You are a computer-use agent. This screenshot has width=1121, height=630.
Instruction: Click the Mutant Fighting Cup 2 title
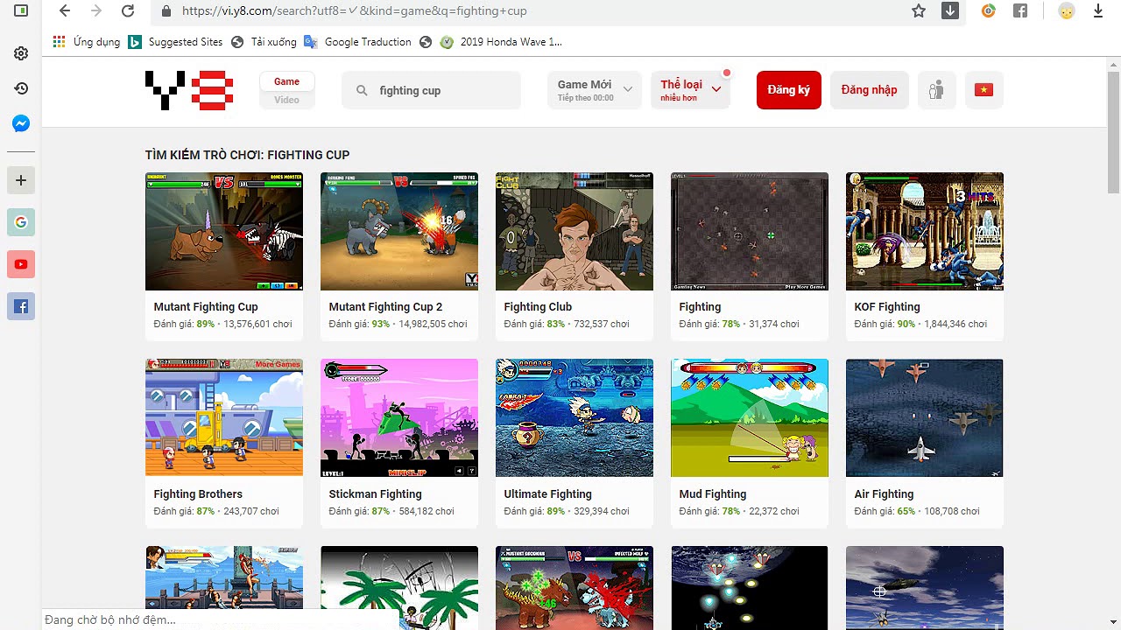point(385,307)
